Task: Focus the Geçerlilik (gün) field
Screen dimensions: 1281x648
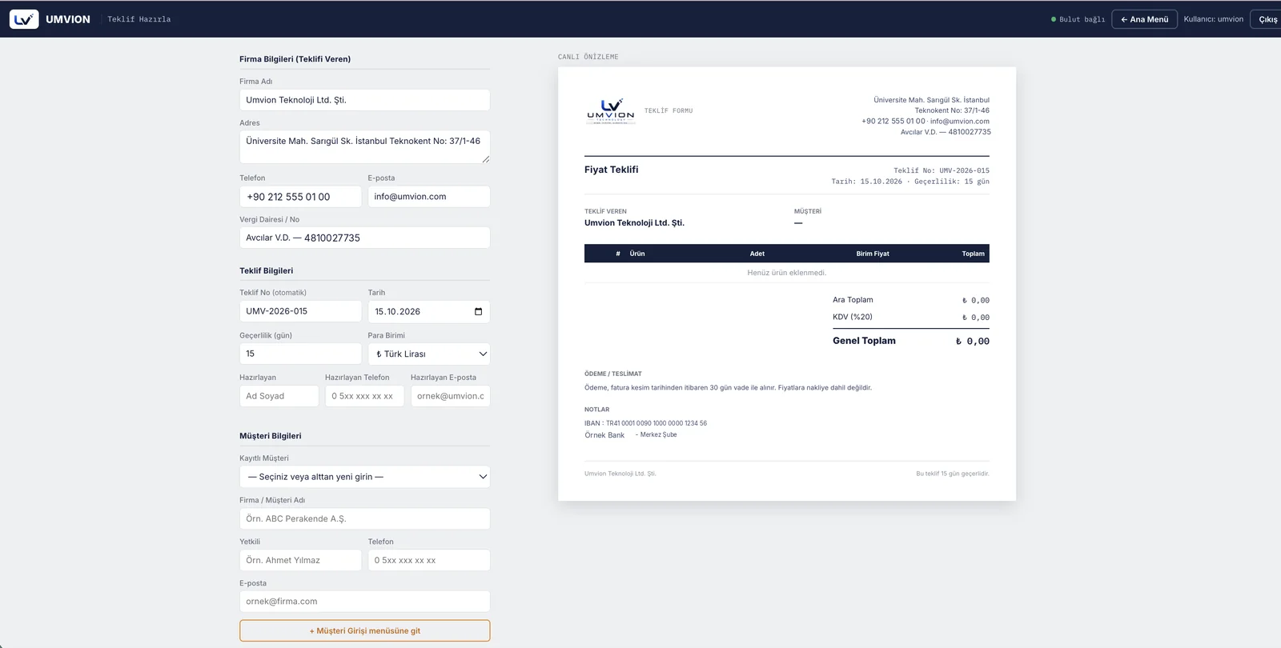Action: click(x=300, y=354)
